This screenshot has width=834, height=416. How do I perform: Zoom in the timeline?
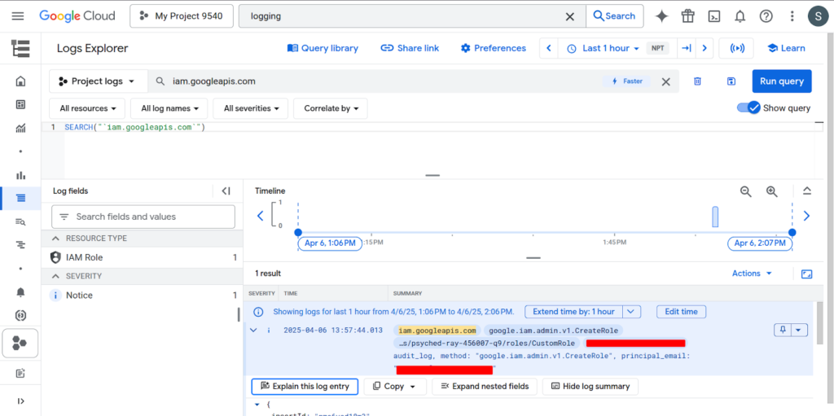(x=772, y=191)
